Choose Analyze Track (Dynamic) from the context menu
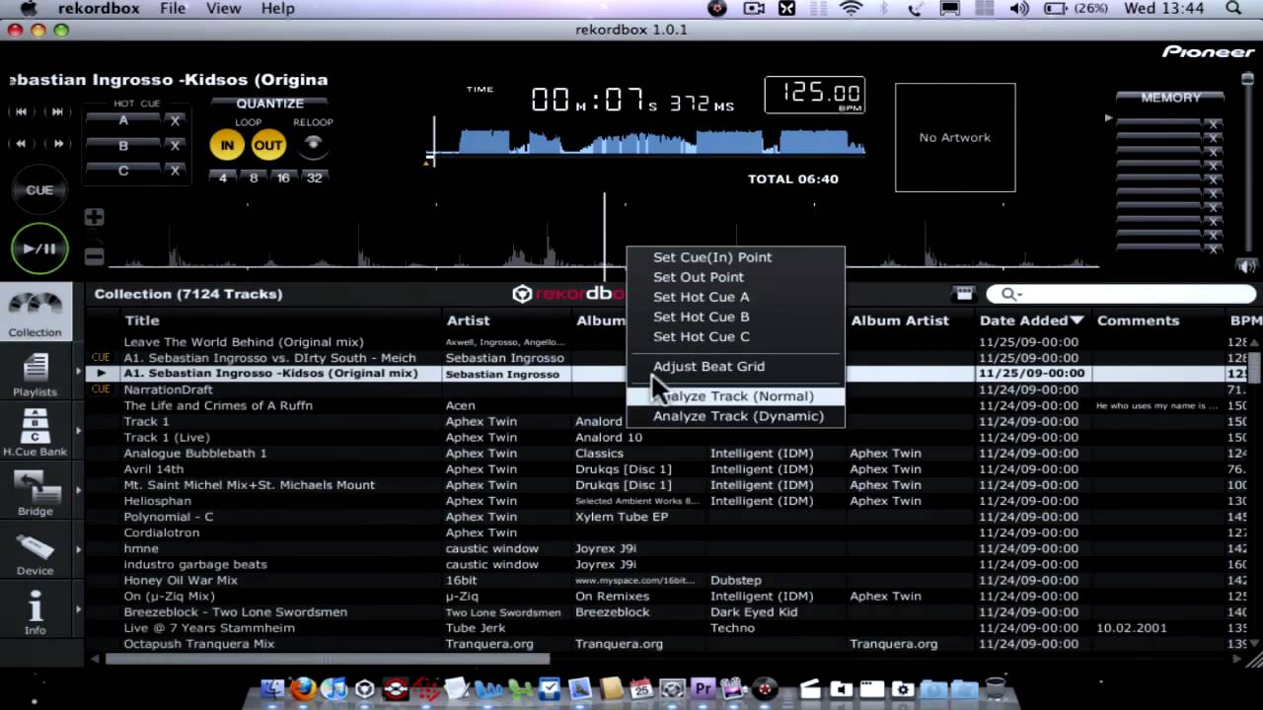This screenshot has width=1263, height=710. pos(738,416)
